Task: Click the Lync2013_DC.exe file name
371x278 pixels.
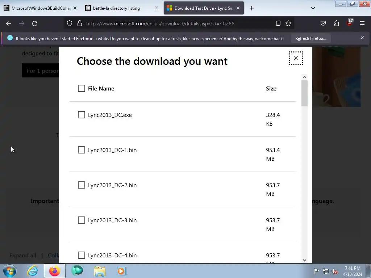Action: [110, 115]
